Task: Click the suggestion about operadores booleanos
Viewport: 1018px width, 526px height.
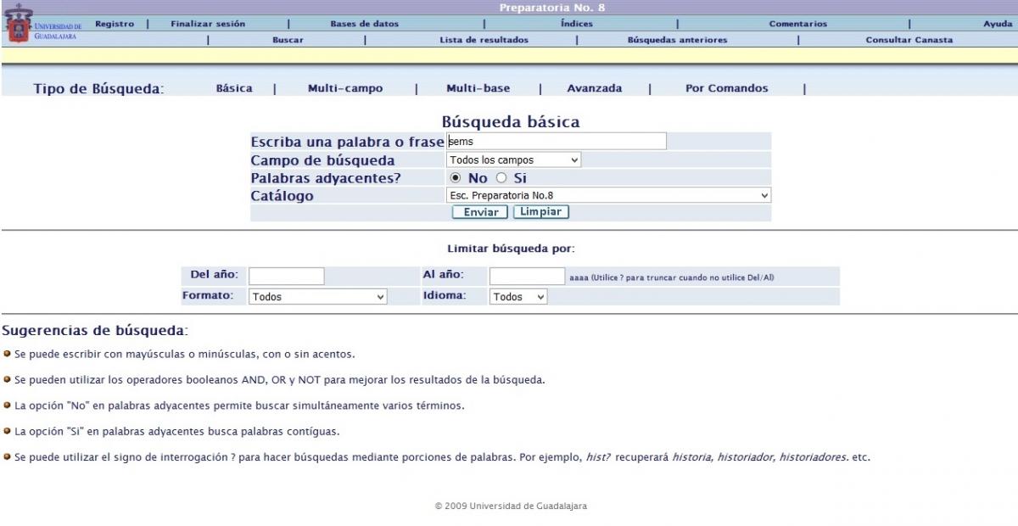Action: tap(280, 379)
